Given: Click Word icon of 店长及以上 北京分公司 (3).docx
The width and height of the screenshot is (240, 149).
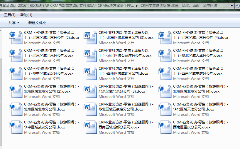Looking at the screenshot, I should [90, 38].
